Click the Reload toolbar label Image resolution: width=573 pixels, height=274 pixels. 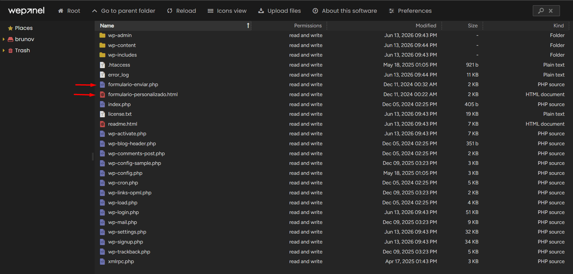186,11
